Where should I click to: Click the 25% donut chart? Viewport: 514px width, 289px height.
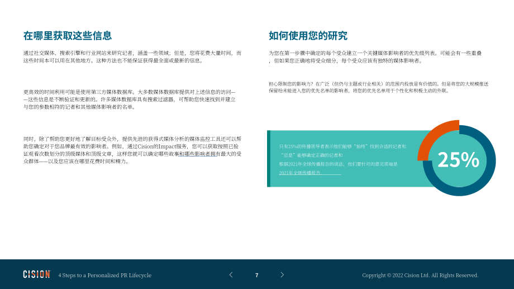click(x=456, y=158)
